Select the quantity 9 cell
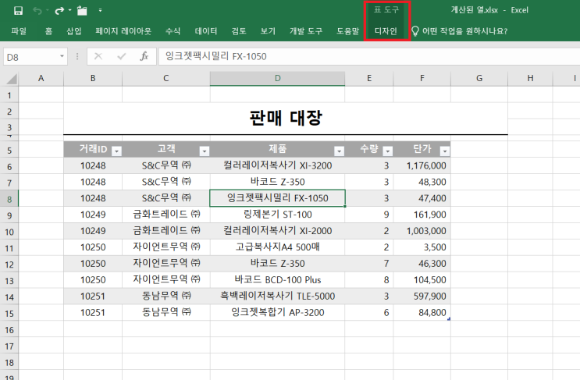 point(369,215)
